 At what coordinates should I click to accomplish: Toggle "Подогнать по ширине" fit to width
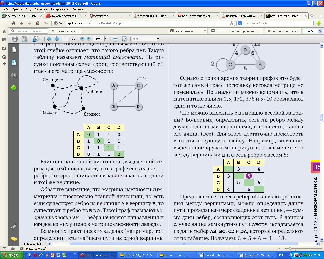pos(283,31)
